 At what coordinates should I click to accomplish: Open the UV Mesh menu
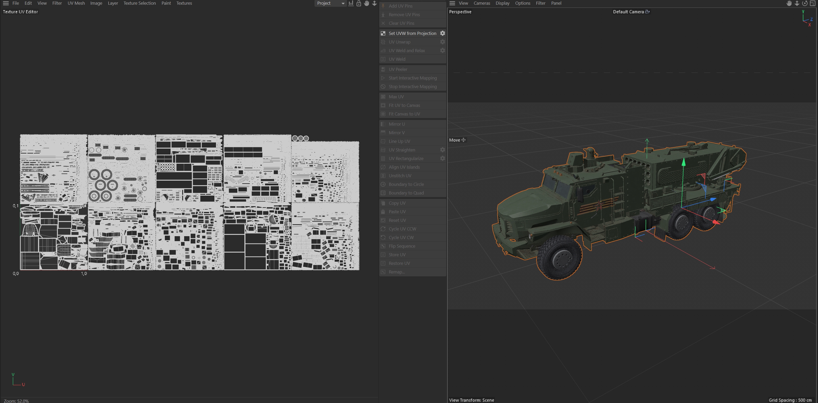[76, 3]
